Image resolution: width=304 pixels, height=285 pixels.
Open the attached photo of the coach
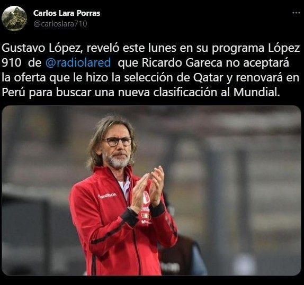[x=151, y=190]
